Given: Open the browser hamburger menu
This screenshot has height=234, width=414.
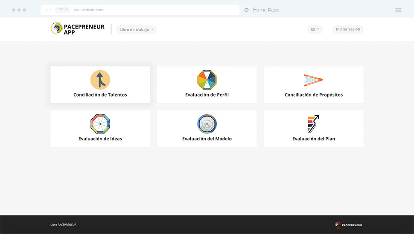Looking at the screenshot, I should tap(398, 10).
